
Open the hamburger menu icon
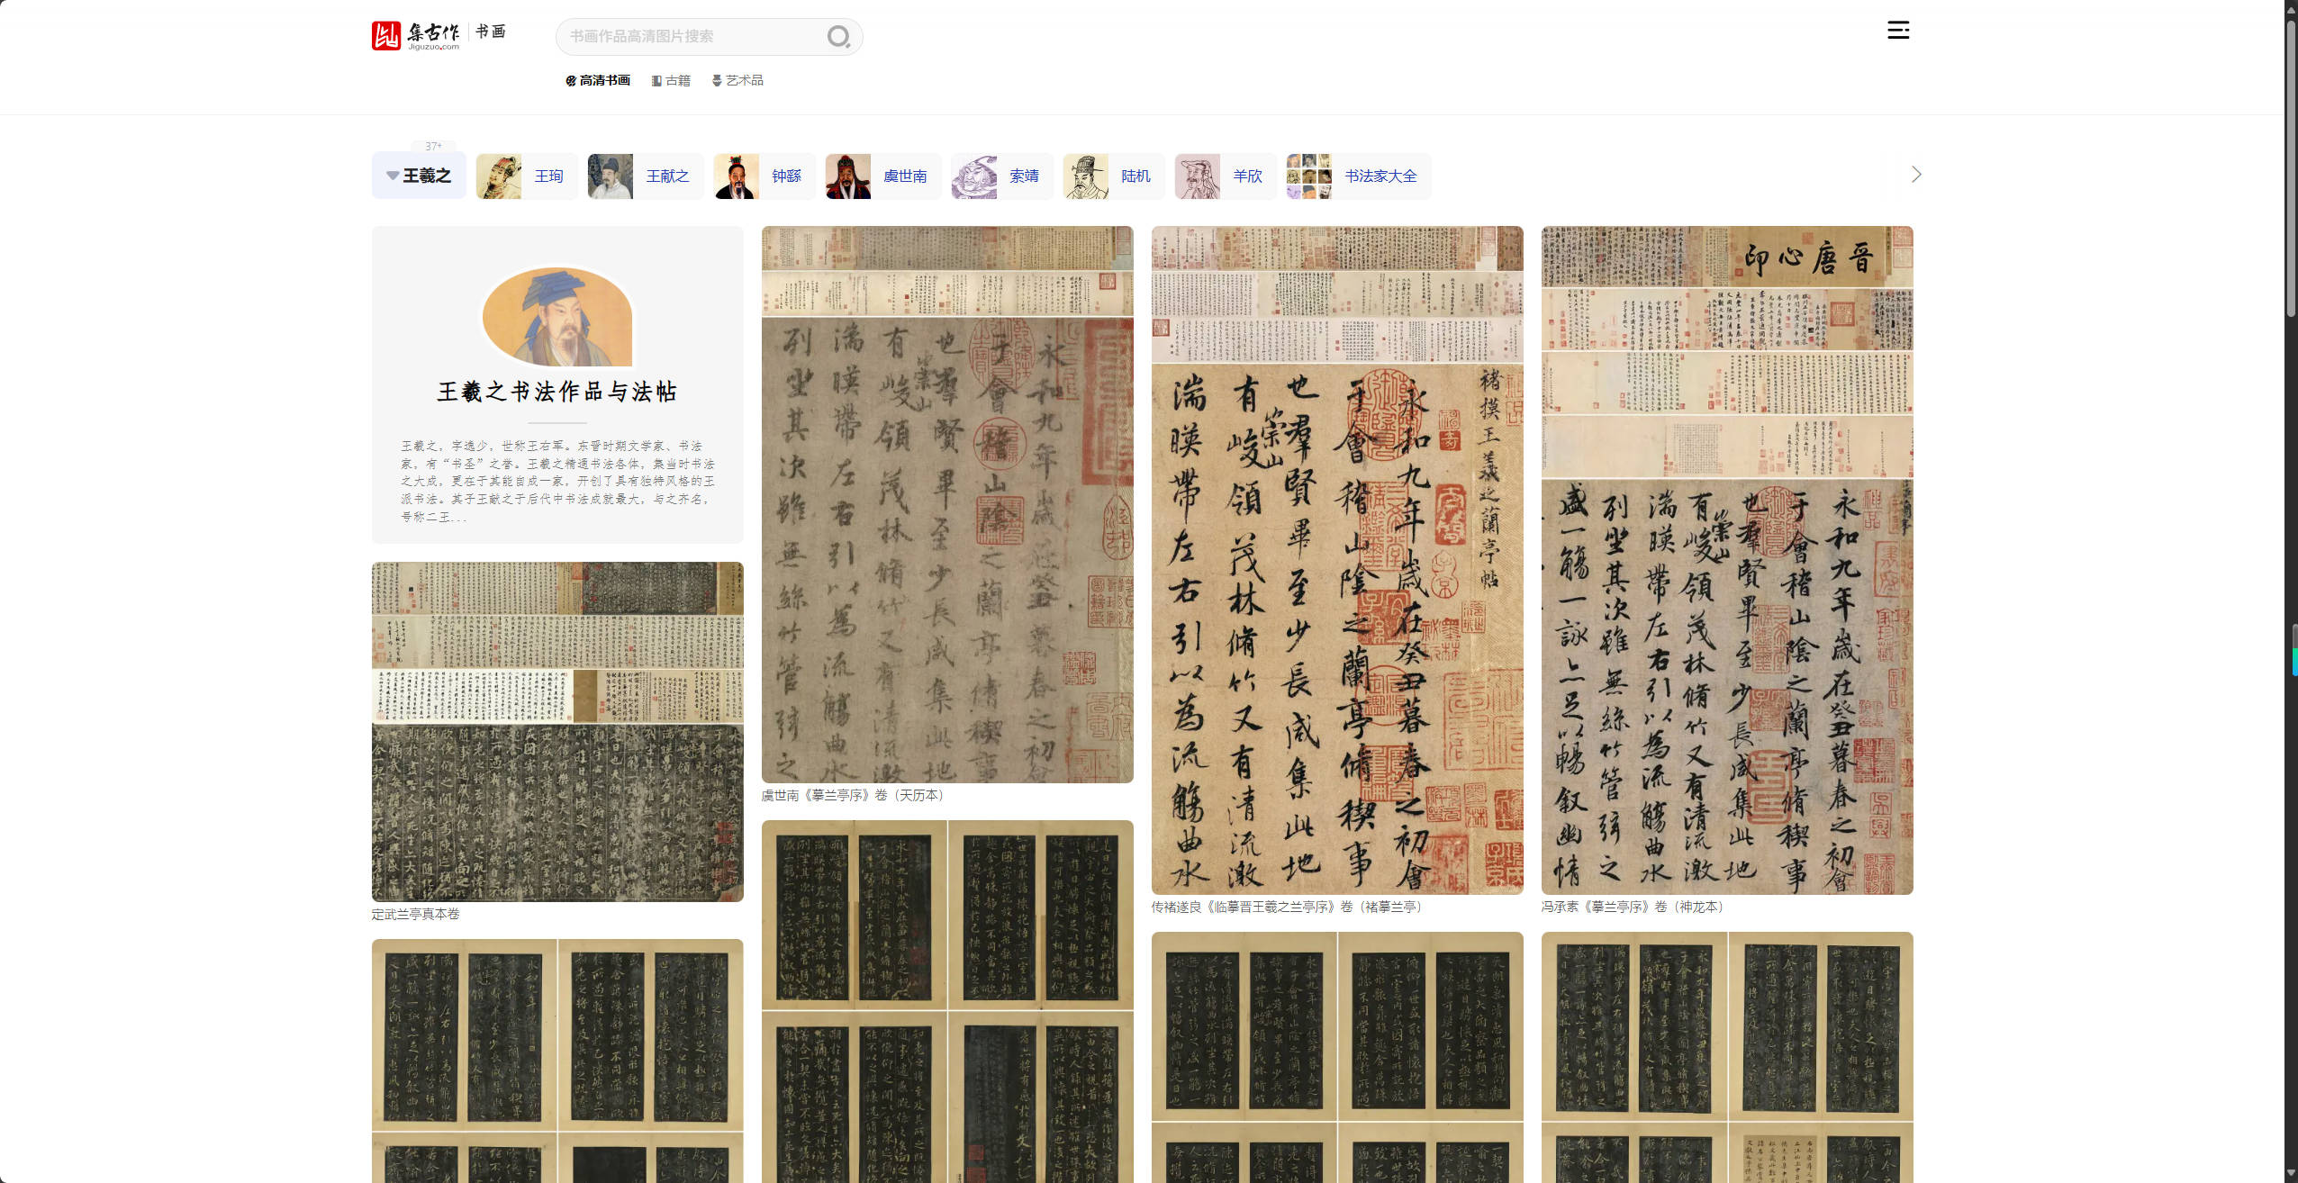tap(1898, 31)
